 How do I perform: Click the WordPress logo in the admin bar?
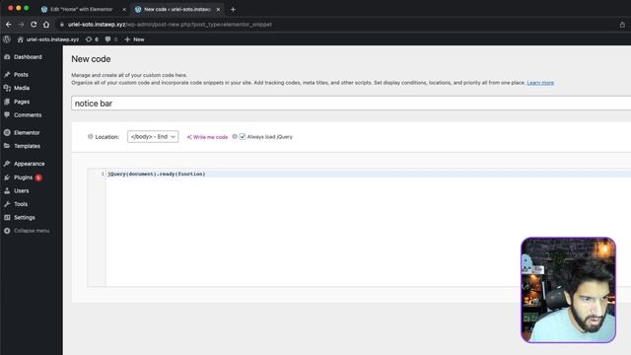(x=7, y=39)
